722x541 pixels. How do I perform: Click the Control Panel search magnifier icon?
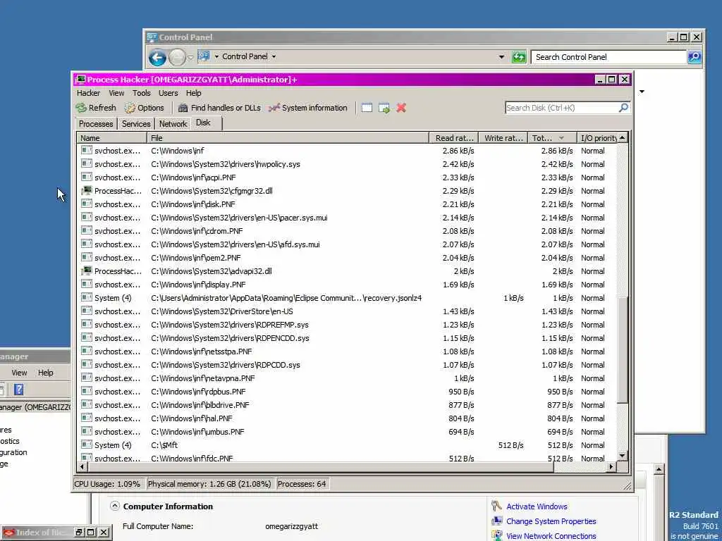click(695, 57)
